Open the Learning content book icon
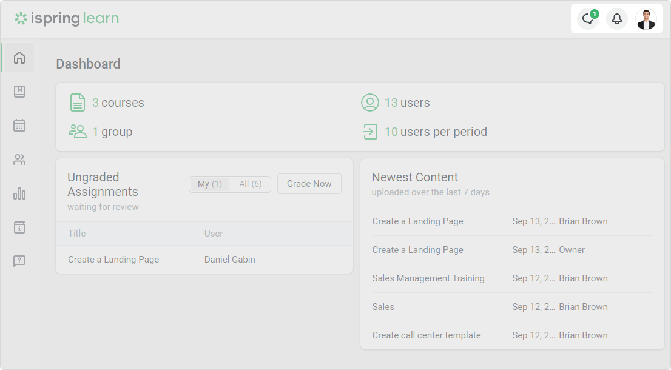The height and width of the screenshot is (370, 671). 19,92
